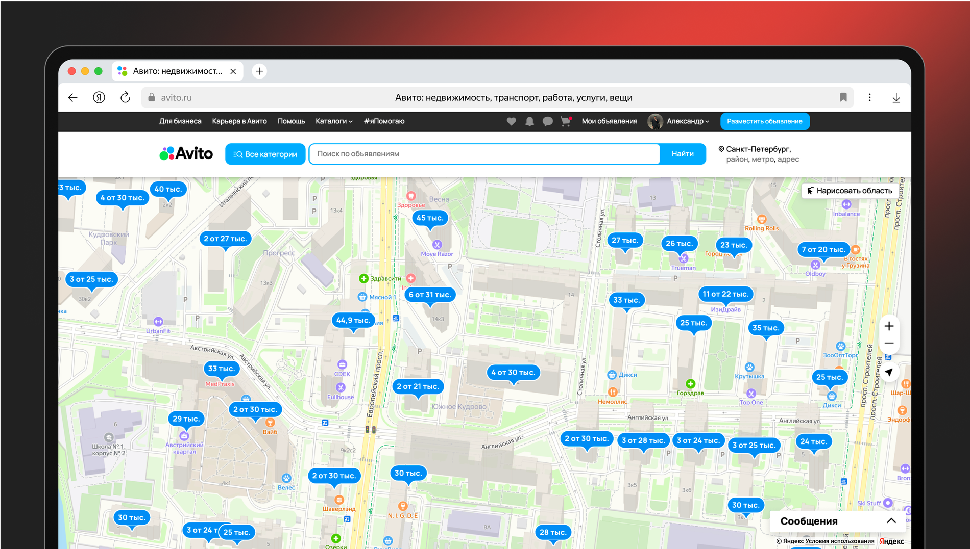Image resolution: width=970 pixels, height=549 pixels.
Task: Select the 3 от 28 тыс. marker
Action: point(643,440)
